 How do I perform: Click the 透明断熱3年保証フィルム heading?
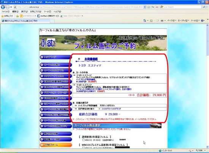[95, 137]
